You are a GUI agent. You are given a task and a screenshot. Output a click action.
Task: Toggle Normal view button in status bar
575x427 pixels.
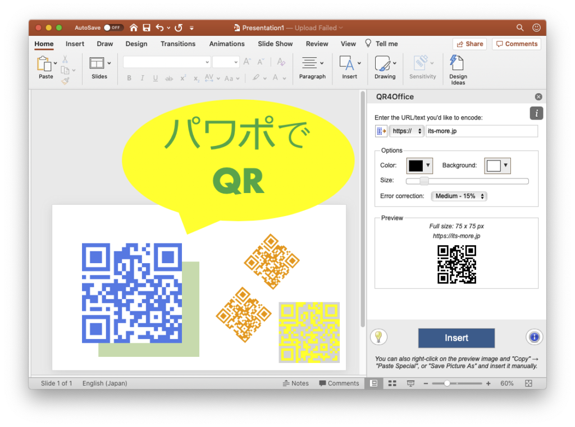[373, 383]
